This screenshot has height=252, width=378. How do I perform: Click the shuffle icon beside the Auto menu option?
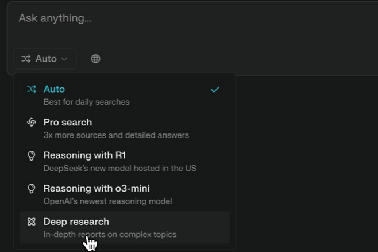32,89
